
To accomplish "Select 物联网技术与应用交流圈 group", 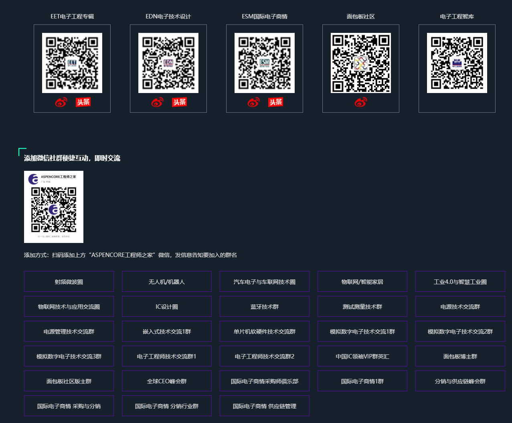I will coord(69,306).
